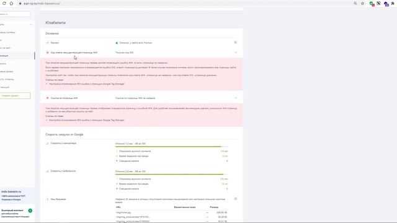Open the 'Ссылки на сайт' sidebar item

6,48
